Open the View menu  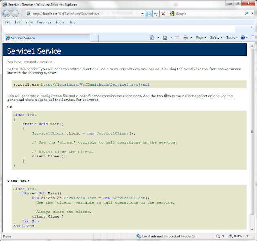point(29,22)
